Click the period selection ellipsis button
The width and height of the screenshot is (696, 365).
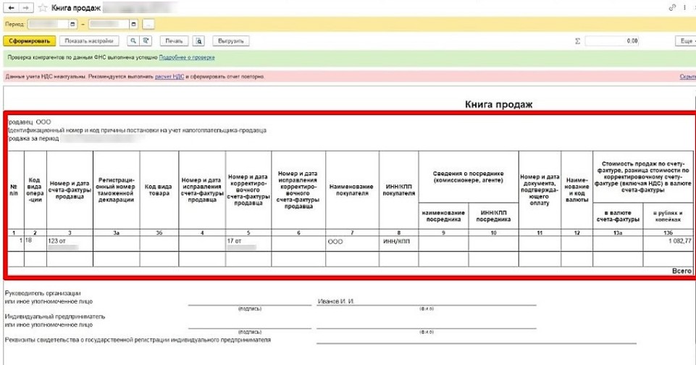pos(148,25)
